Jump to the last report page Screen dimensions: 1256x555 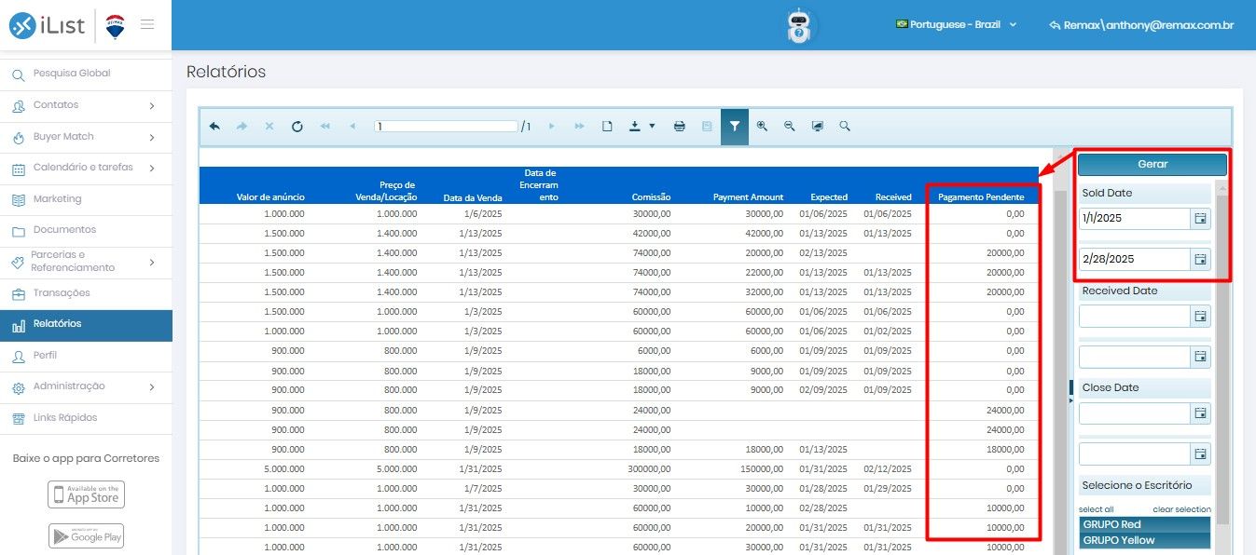(x=579, y=127)
